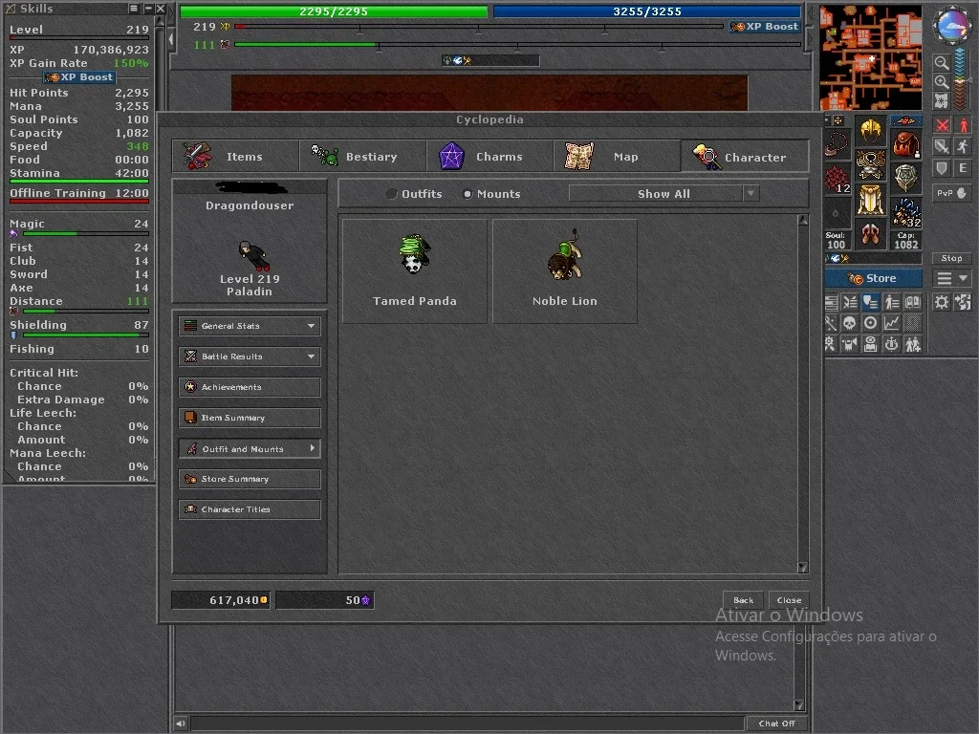Click the golden armor equipment slot
The width and height of the screenshot is (979, 734).
pyautogui.click(x=871, y=164)
